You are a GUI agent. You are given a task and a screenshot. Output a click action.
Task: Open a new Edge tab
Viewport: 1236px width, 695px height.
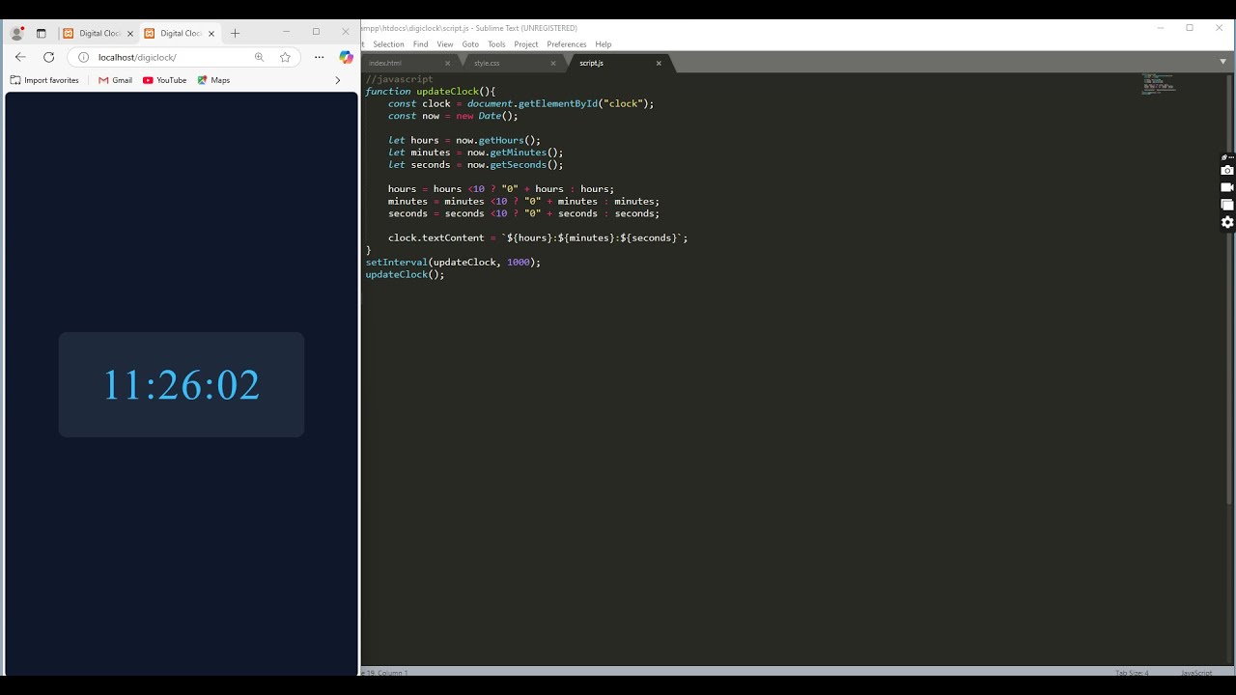[x=235, y=33]
